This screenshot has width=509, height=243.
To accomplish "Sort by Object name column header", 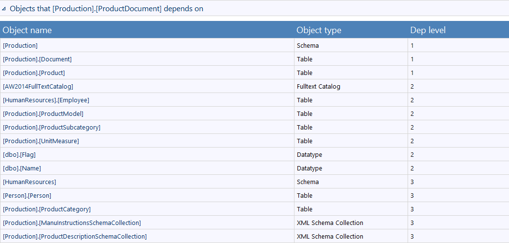I will point(27,30).
